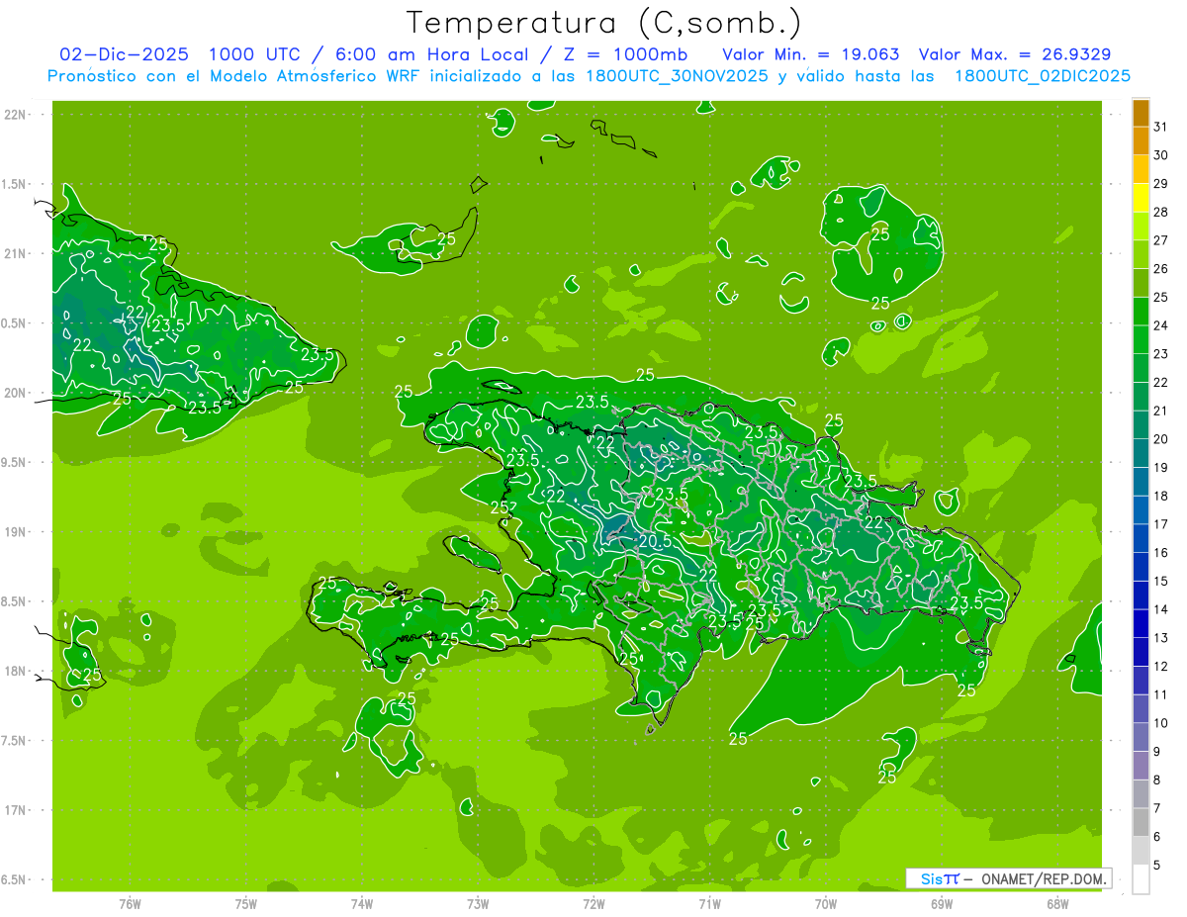
Task: Click the purple legend band between 8 and 9
Action: [1141, 766]
